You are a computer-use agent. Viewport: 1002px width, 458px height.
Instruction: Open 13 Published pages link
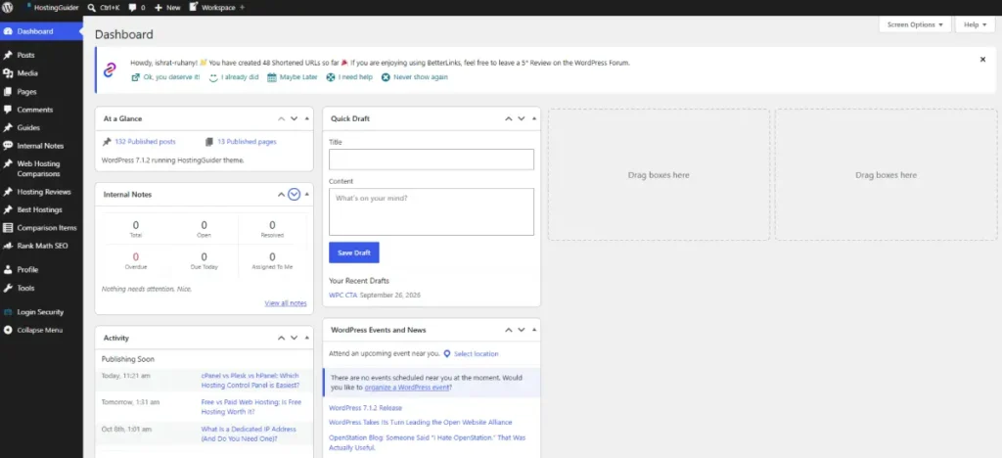247,142
